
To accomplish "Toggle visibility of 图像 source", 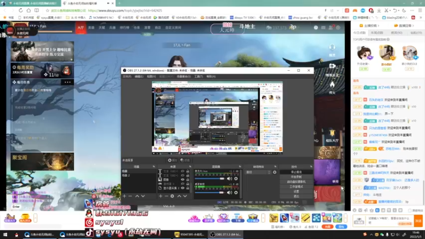I will tap(182, 180).
